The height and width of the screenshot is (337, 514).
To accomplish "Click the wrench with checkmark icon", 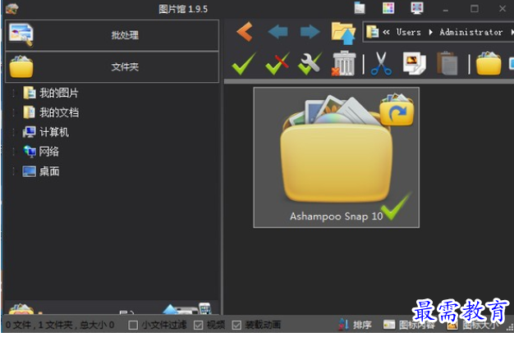I will point(310,63).
